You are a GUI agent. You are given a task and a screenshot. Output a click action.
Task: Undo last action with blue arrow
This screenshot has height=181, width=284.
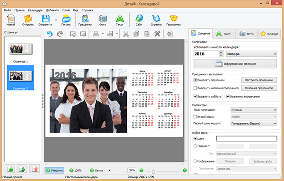[49, 34]
